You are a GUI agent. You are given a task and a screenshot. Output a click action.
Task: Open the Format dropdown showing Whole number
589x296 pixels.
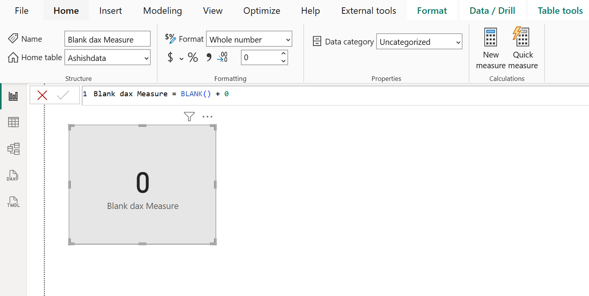point(249,39)
